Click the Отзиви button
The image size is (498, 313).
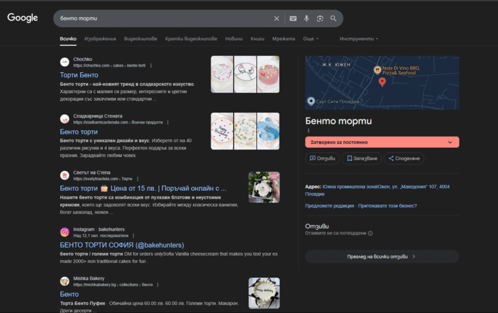323,158
